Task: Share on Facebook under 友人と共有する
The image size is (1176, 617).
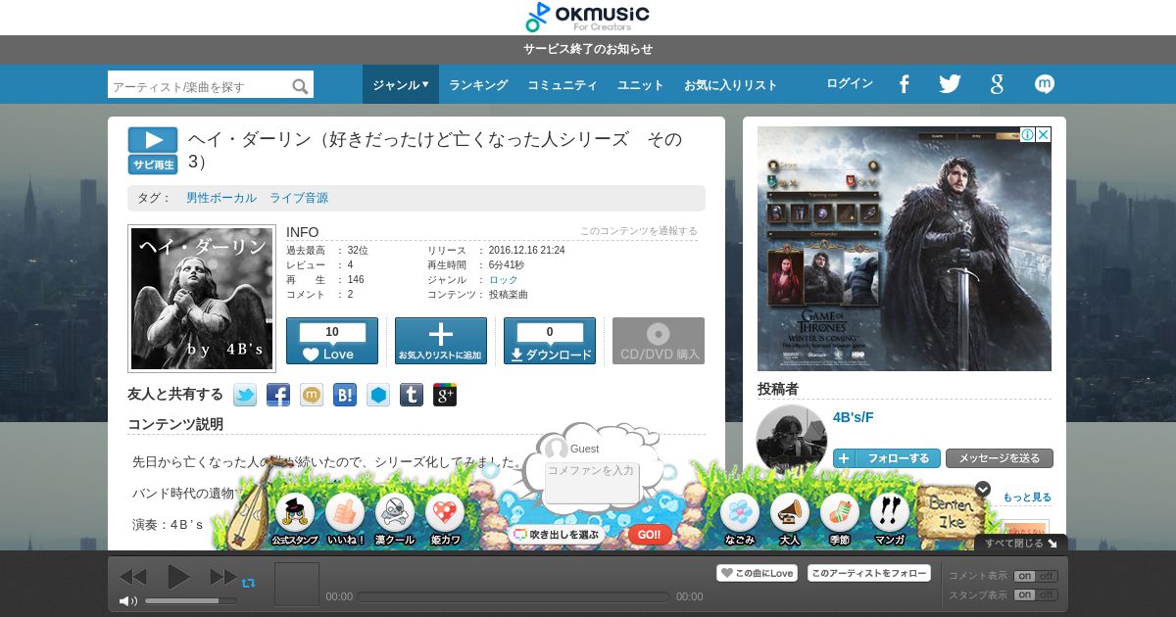Action: pos(278,396)
